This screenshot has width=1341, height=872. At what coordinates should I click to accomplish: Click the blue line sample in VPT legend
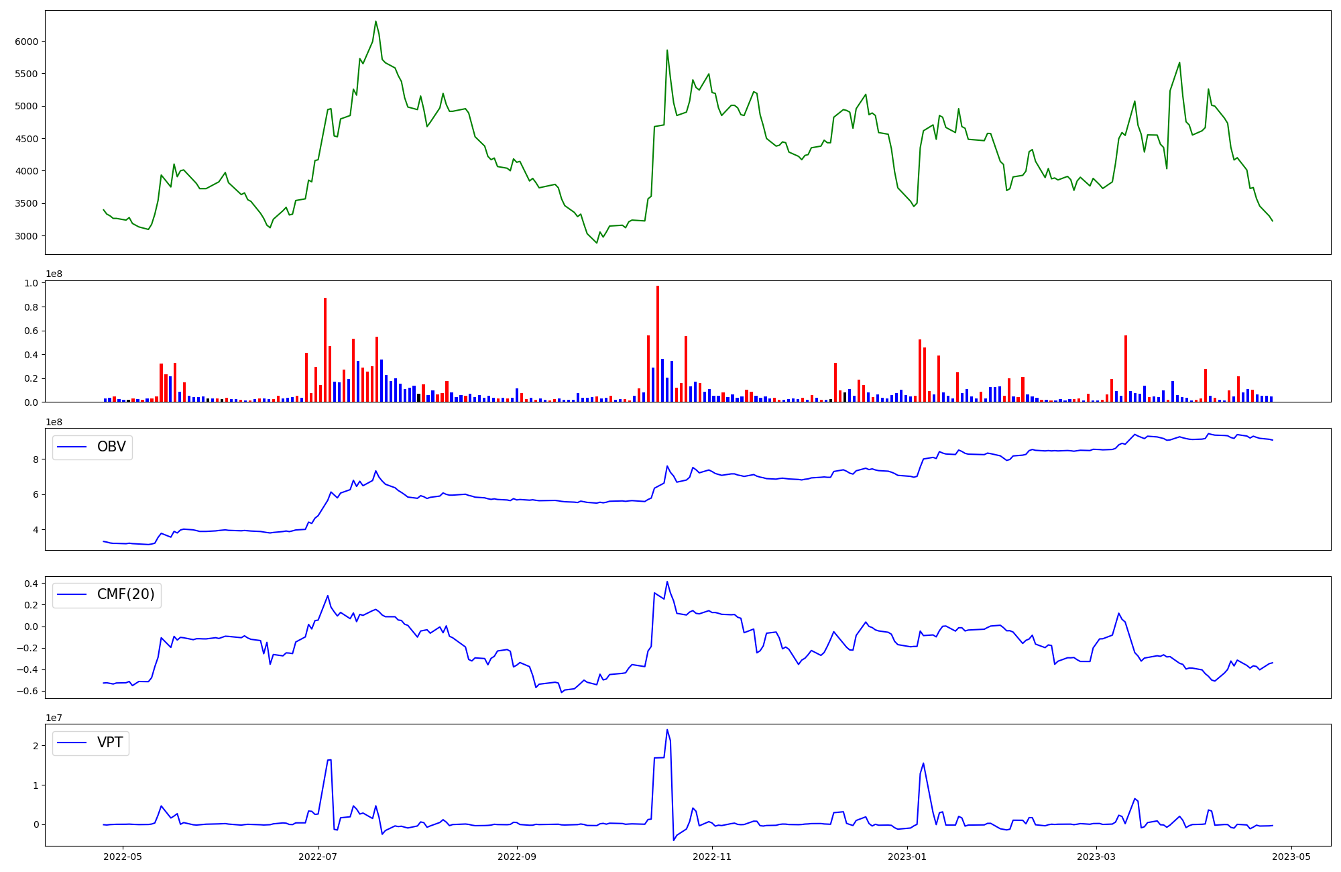coord(72,743)
